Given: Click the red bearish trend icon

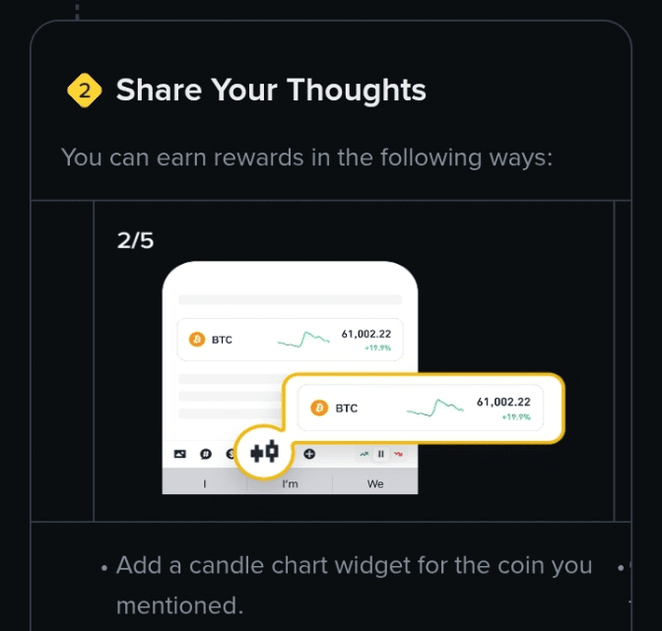Looking at the screenshot, I should 398,454.
